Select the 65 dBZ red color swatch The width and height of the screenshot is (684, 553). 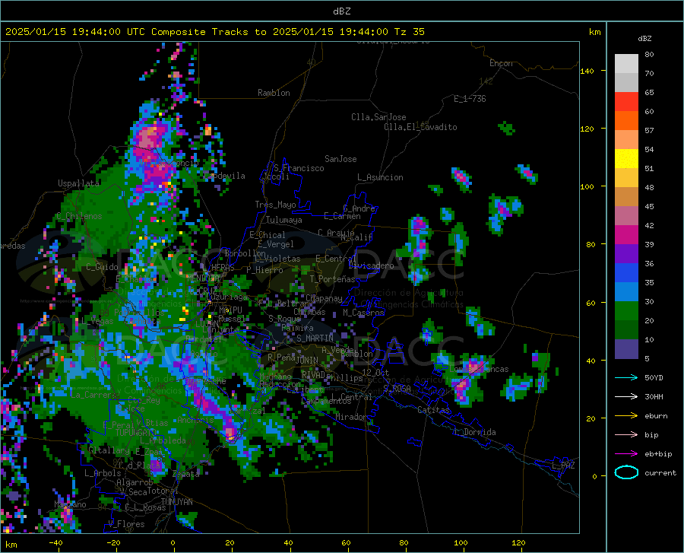click(x=626, y=102)
